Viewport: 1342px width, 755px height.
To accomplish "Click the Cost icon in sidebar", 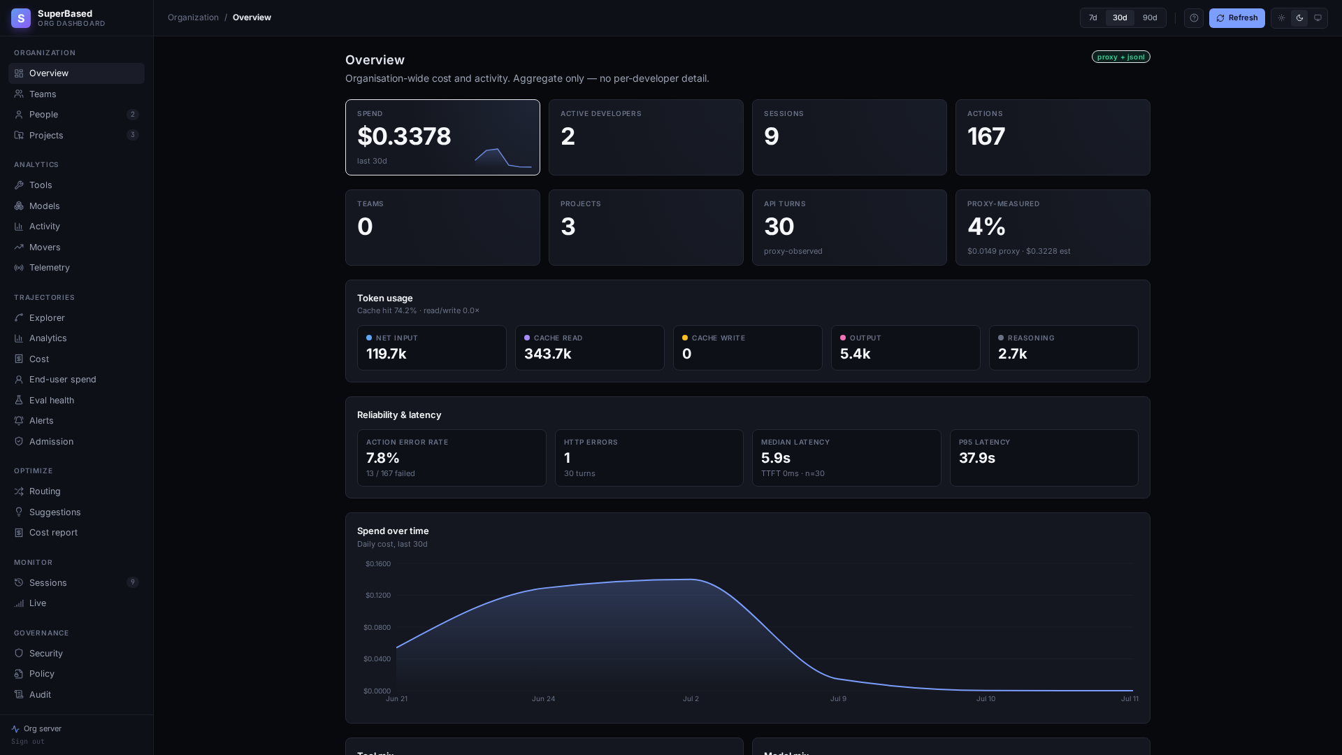I will (19, 359).
